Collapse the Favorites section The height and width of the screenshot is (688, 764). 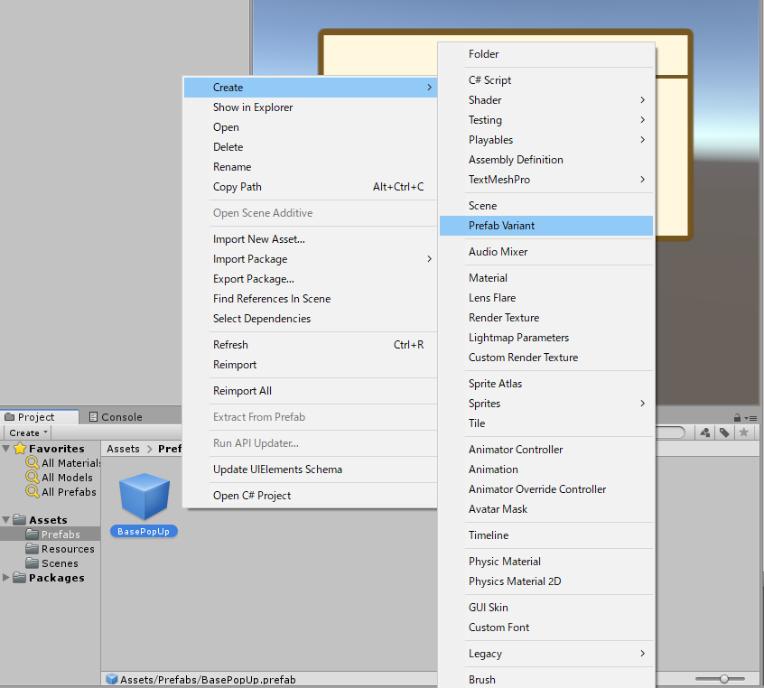click(7, 448)
